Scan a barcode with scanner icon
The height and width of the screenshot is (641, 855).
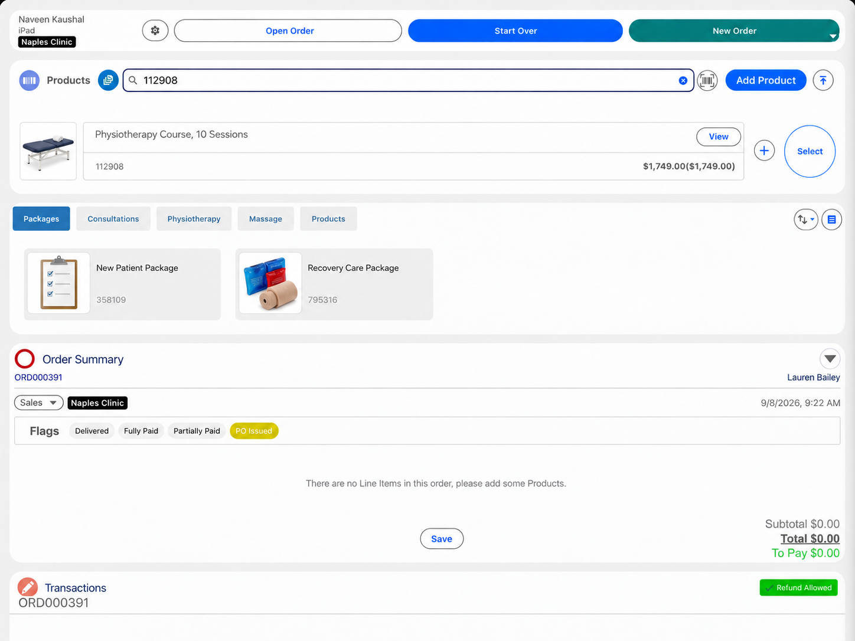tap(707, 80)
